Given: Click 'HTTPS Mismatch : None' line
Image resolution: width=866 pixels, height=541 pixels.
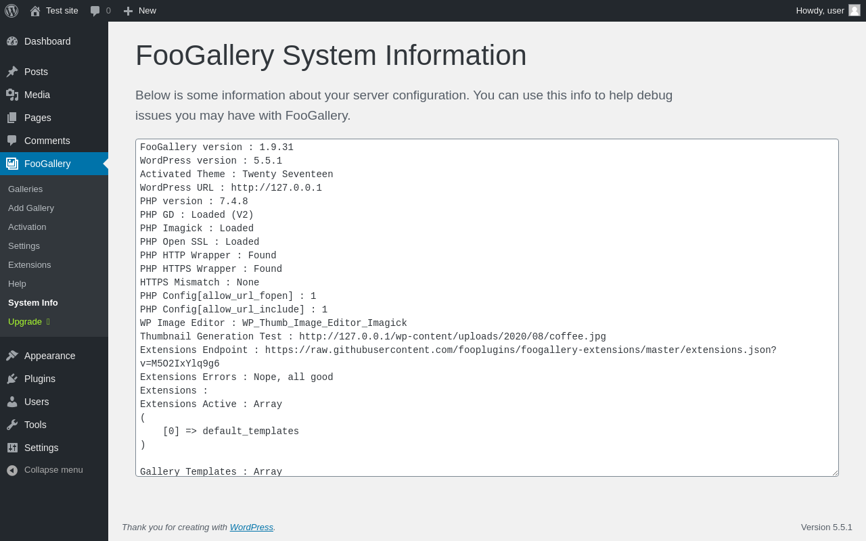Looking at the screenshot, I should pyautogui.click(x=200, y=283).
